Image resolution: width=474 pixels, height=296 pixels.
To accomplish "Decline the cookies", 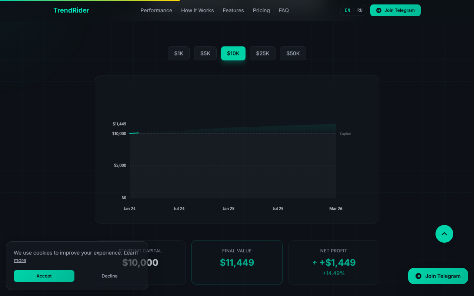I will click(110, 276).
